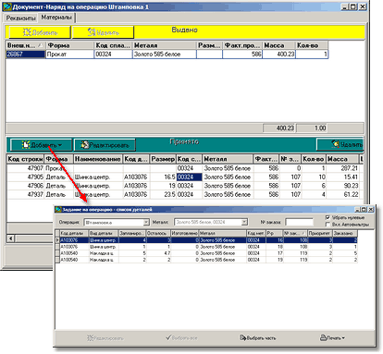Click the application icon in main title bar
The width and height of the screenshot is (383, 354).
coord(7,6)
